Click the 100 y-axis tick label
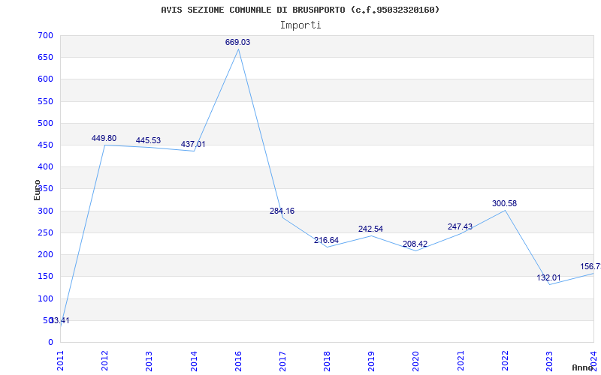 [x=46, y=298]
